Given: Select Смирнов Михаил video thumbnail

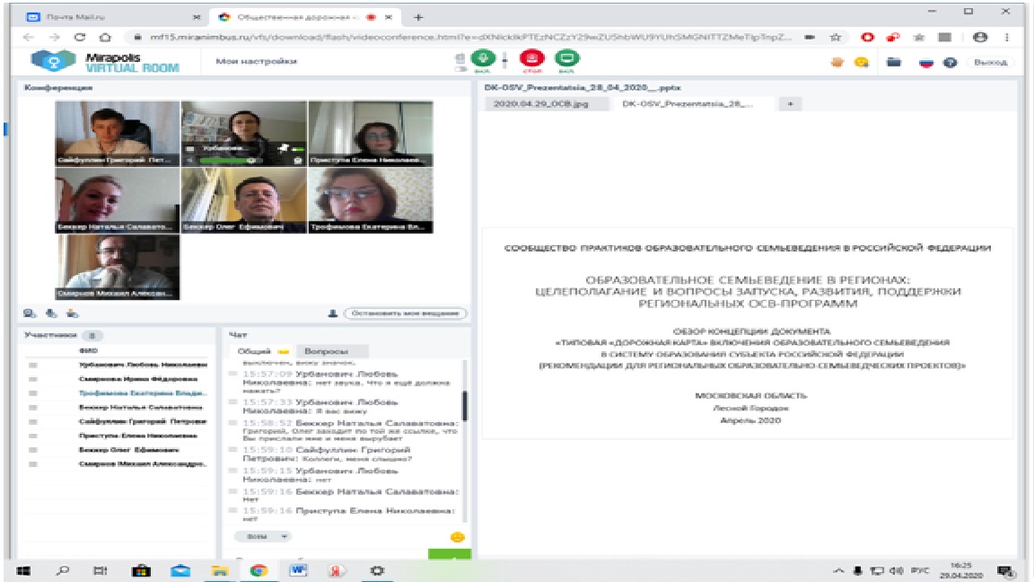Looking at the screenshot, I should pos(118,267).
